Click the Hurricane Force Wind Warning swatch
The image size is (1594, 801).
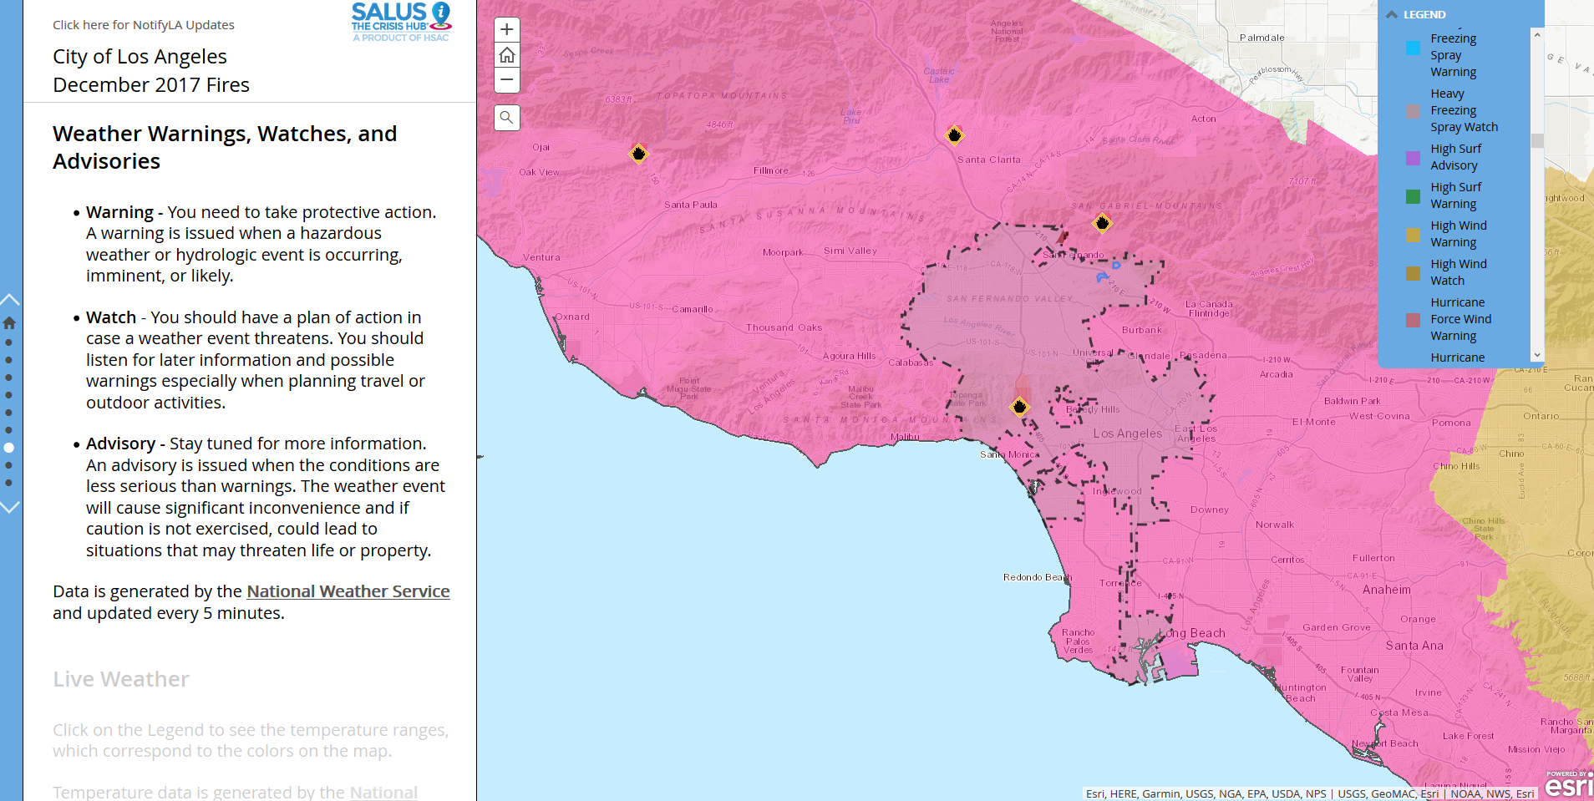[x=1413, y=320]
